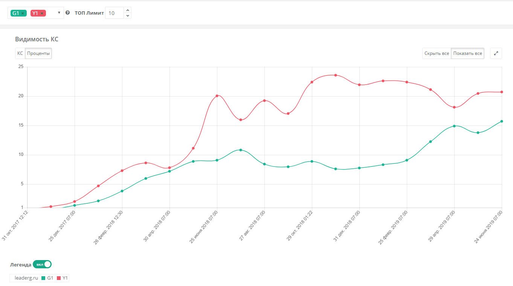Remove the G1 tag from selector

click(23, 13)
